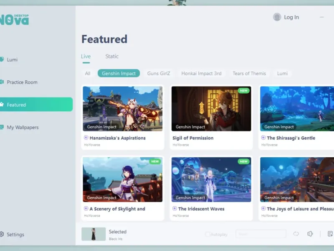Open the dropdown next to Autoplay

pos(261,234)
